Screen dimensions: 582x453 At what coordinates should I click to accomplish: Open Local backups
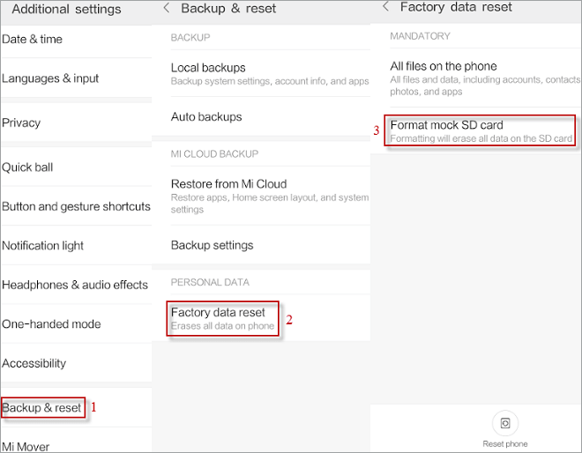click(x=208, y=68)
